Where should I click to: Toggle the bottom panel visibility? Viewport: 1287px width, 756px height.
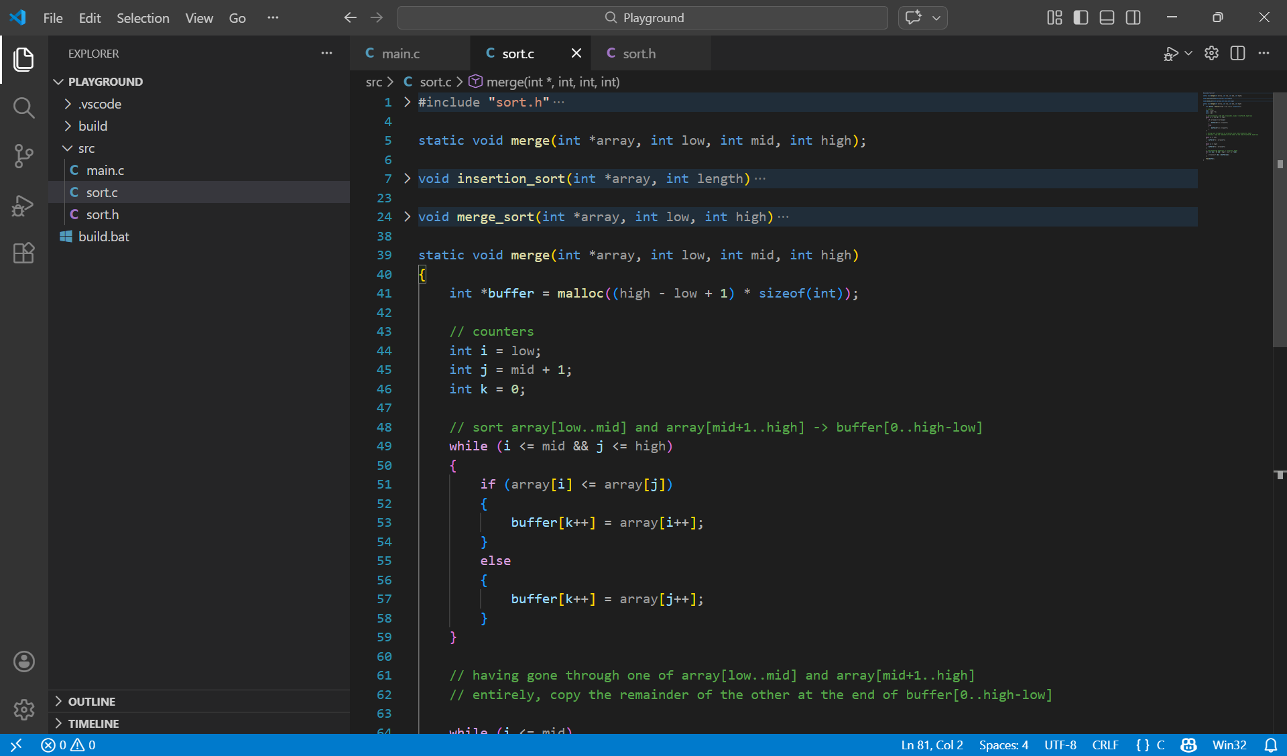point(1107,17)
